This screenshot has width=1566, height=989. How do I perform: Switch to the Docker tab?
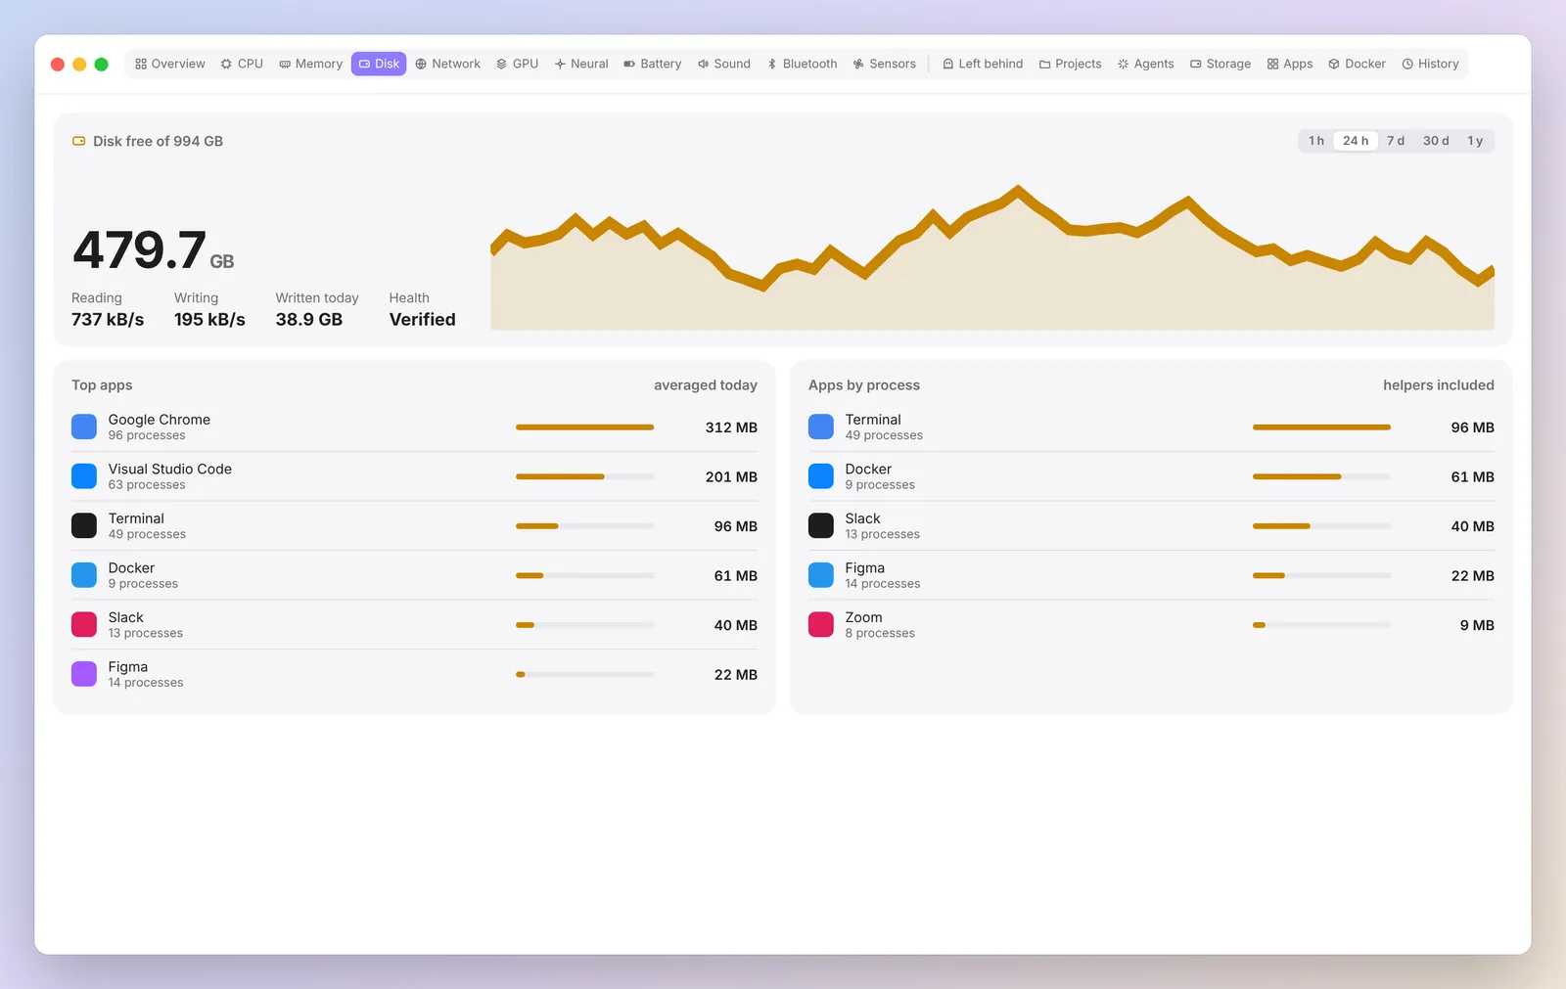(1358, 64)
